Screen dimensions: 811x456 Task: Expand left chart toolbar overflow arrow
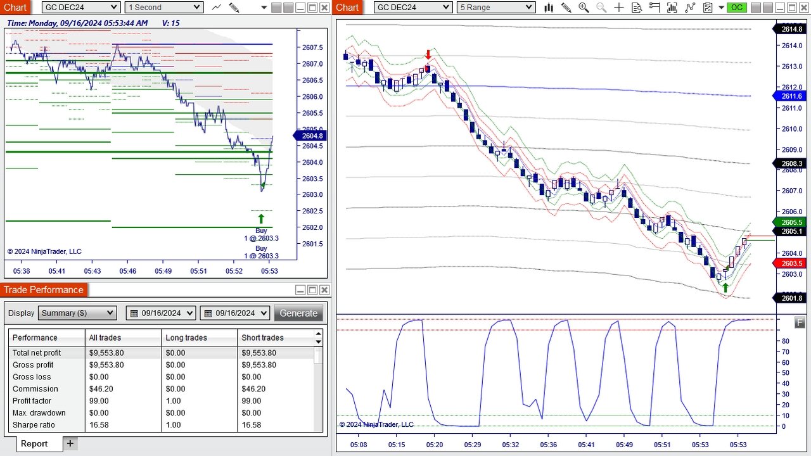tap(264, 8)
